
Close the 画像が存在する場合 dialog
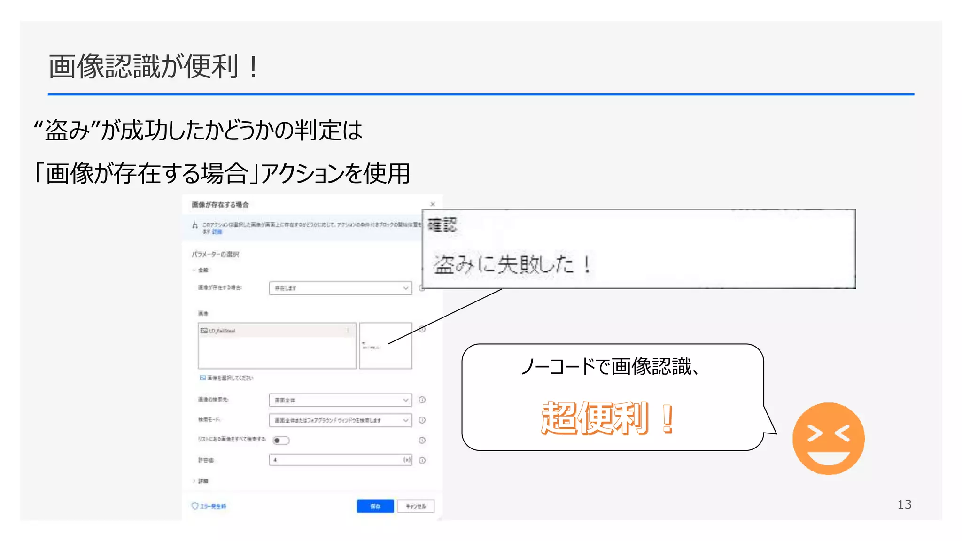click(x=433, y=204)
